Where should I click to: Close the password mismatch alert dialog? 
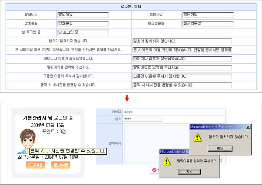click(248, 127)
